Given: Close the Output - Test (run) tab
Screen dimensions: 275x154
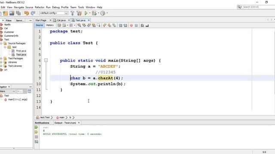Looking at the screenshot, I should tap(79, 123).
